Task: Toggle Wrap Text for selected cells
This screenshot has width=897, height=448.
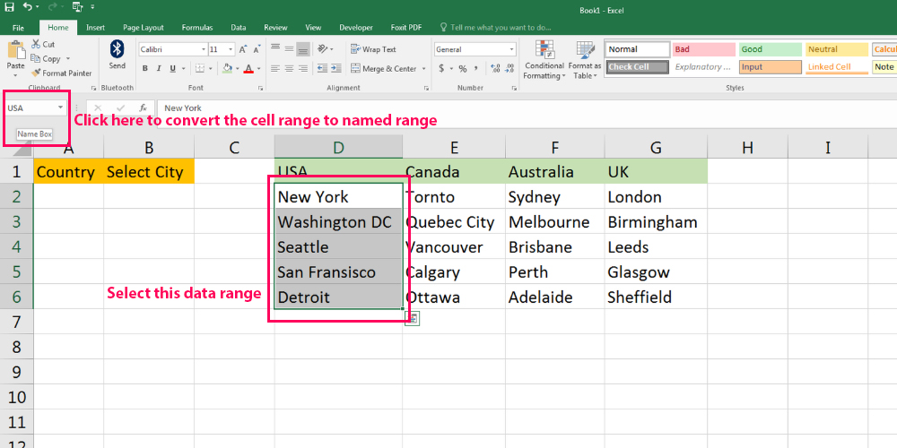Action: point(373,49)
